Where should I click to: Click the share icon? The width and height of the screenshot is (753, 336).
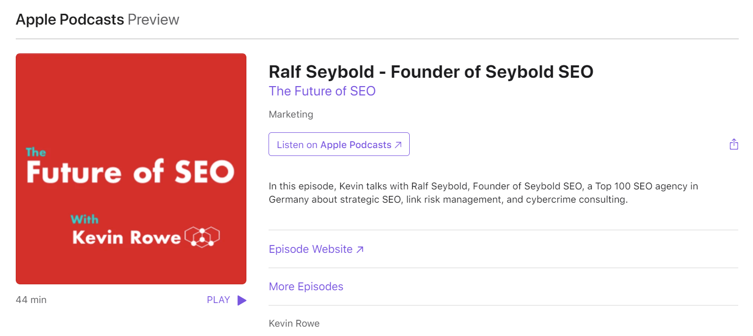(x=734, y=144)
